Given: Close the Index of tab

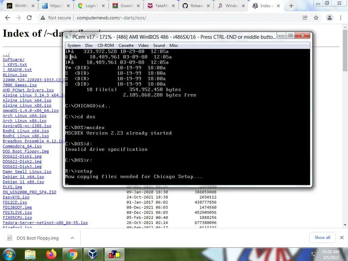Looking at the screenshot, I should pyautogui.click(x=278, y=6).
